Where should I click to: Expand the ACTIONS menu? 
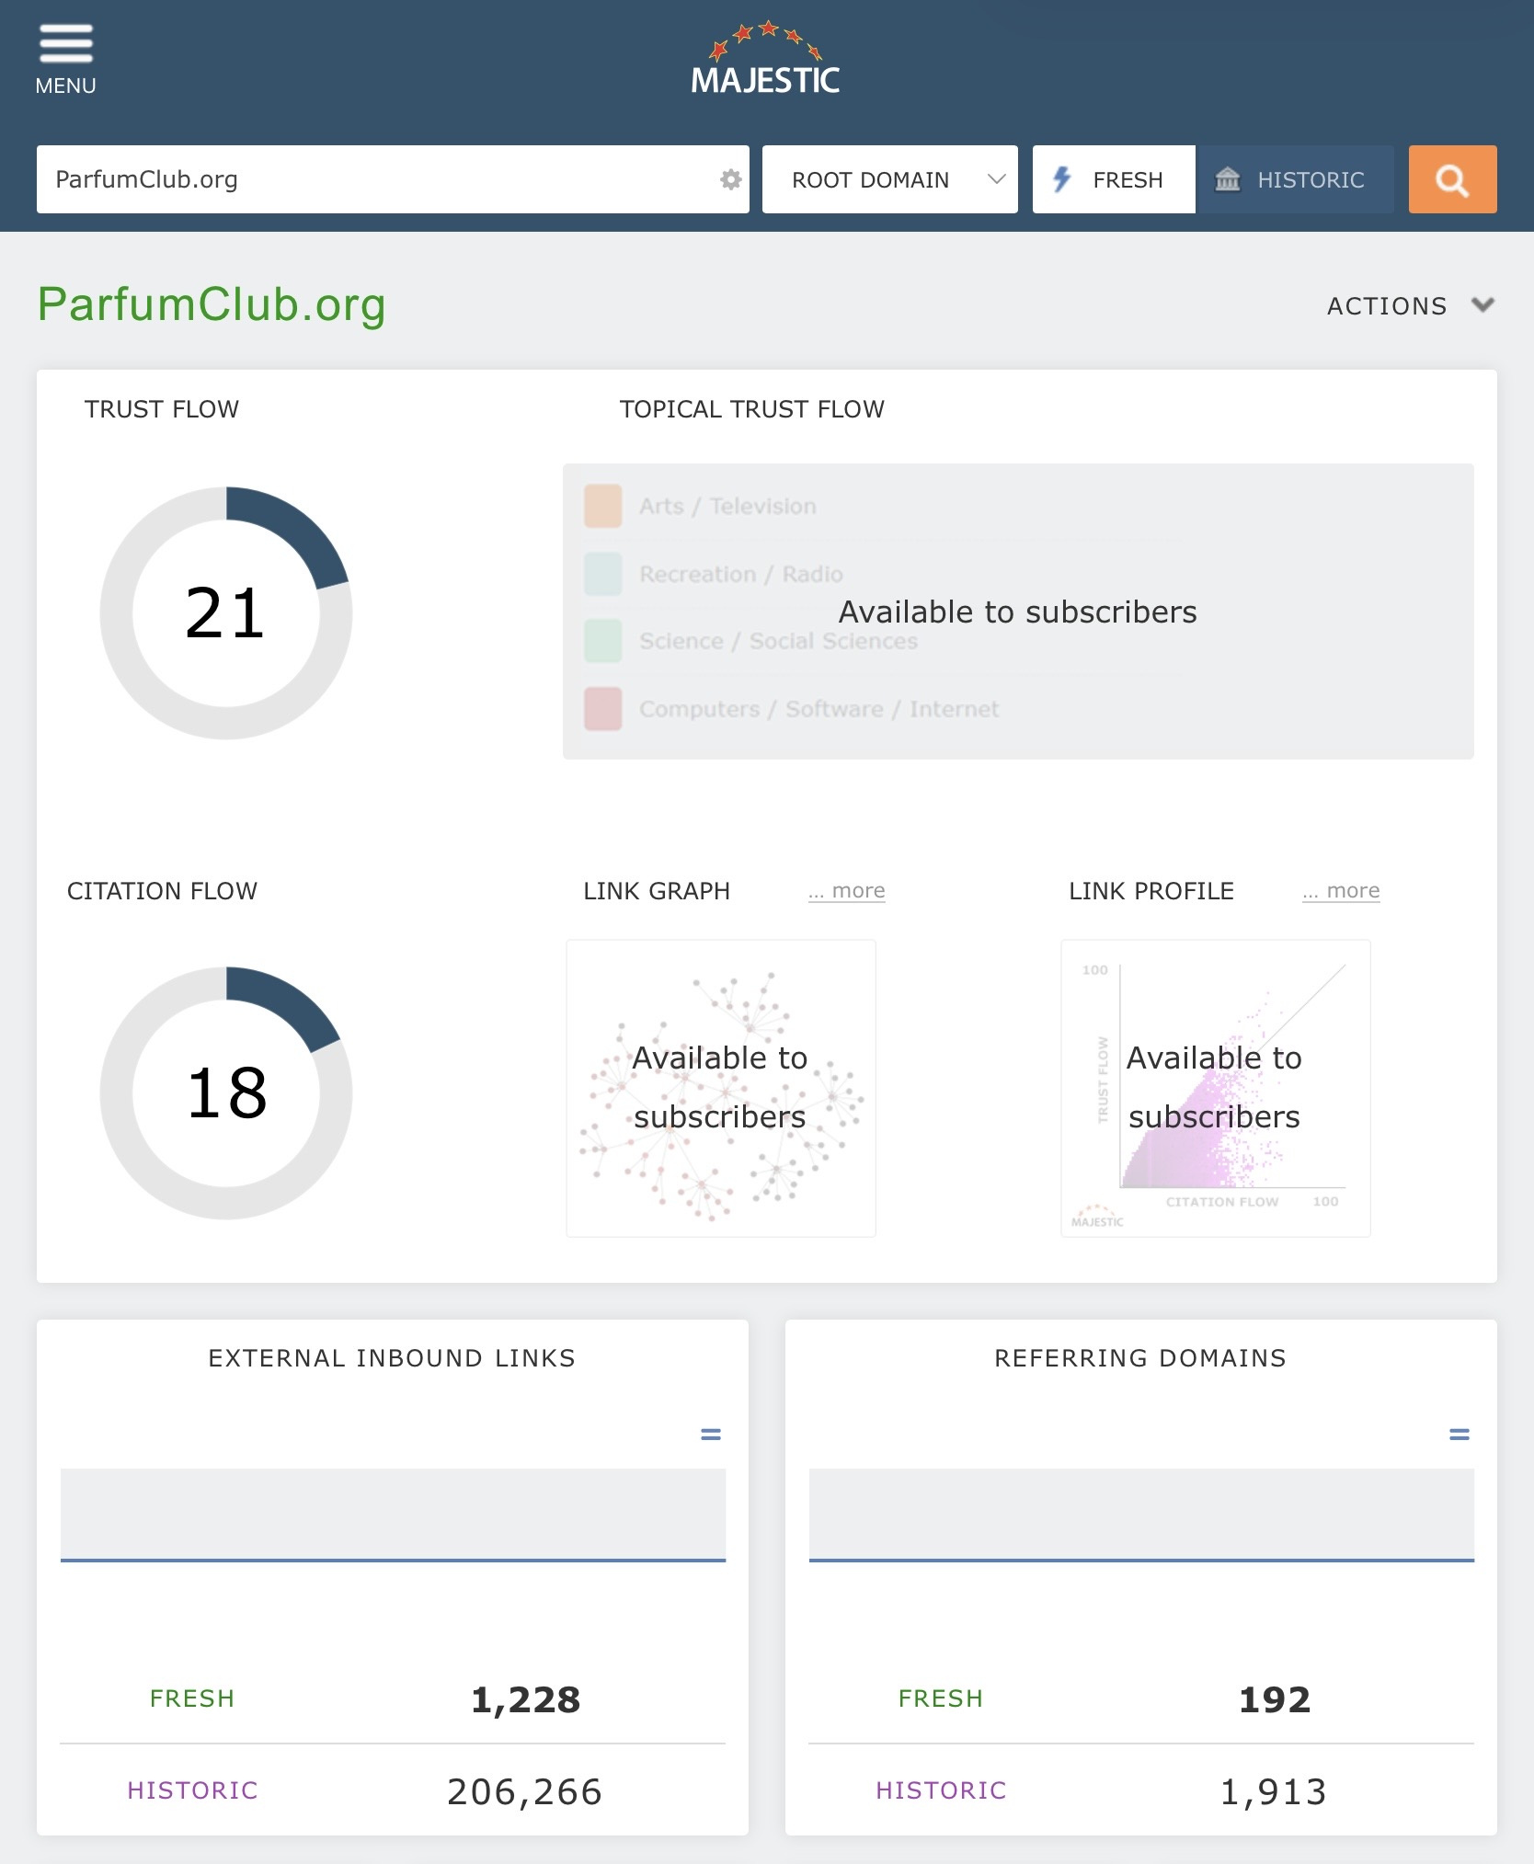(x=1410, y=305)
